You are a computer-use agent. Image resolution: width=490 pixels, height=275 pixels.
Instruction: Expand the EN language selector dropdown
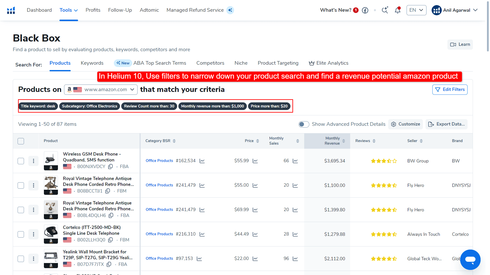tap(417, 10)
